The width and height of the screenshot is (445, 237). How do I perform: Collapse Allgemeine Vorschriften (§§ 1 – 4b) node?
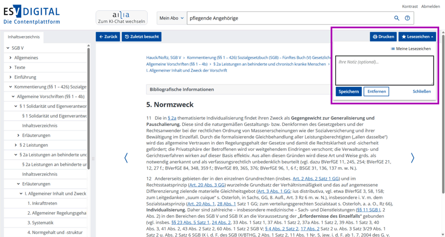tap(13, 96)
